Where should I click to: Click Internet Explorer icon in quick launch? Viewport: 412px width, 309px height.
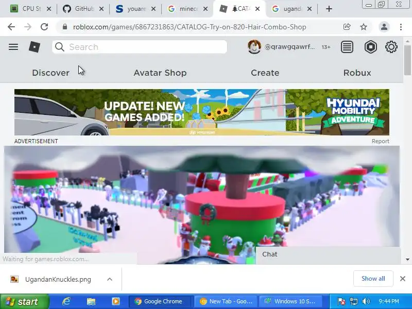point(66,301)
